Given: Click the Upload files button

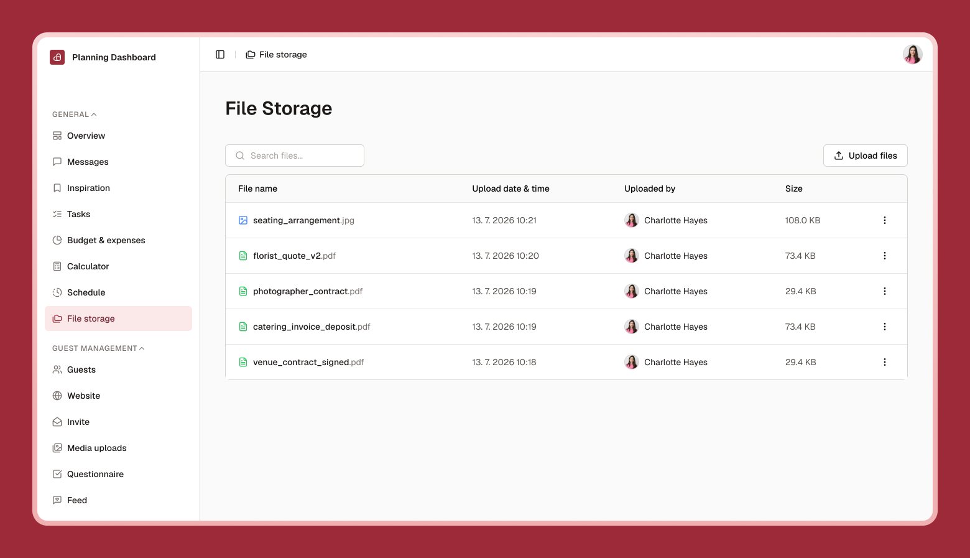Looking at the screenshot, I should 865,156.
